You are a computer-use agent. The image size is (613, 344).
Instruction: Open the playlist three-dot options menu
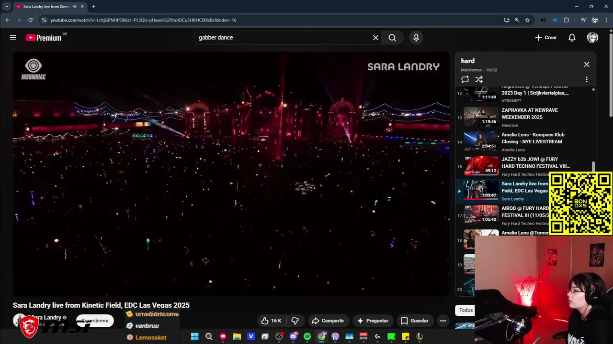(x=587, y=79)
